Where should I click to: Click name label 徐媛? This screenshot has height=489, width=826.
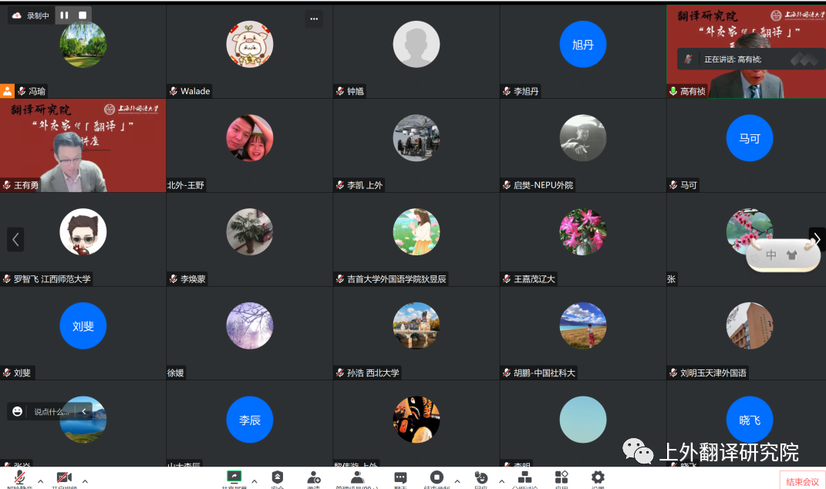click(175, 373)
